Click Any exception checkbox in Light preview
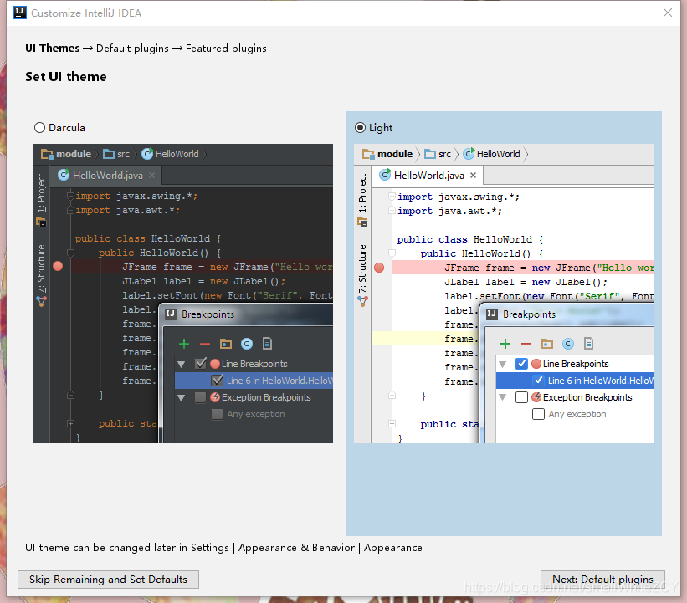The height and width of the screenshot is (603, 687). [539, 414]
